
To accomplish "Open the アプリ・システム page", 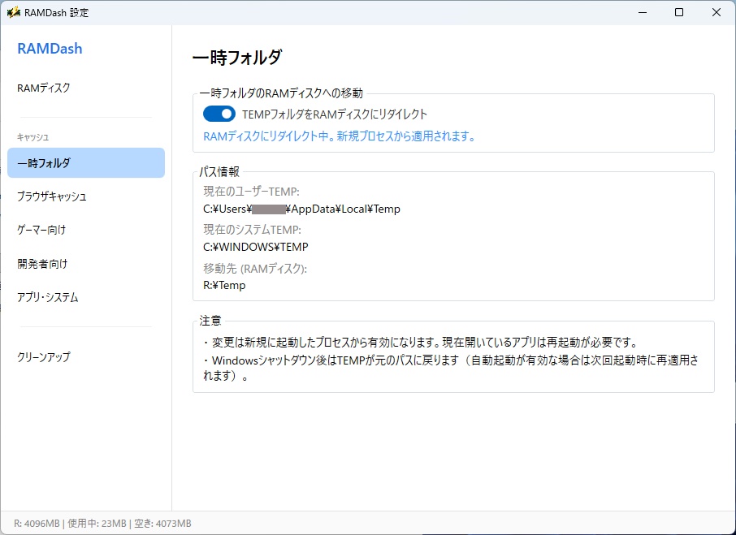I will tap(86, 297).
